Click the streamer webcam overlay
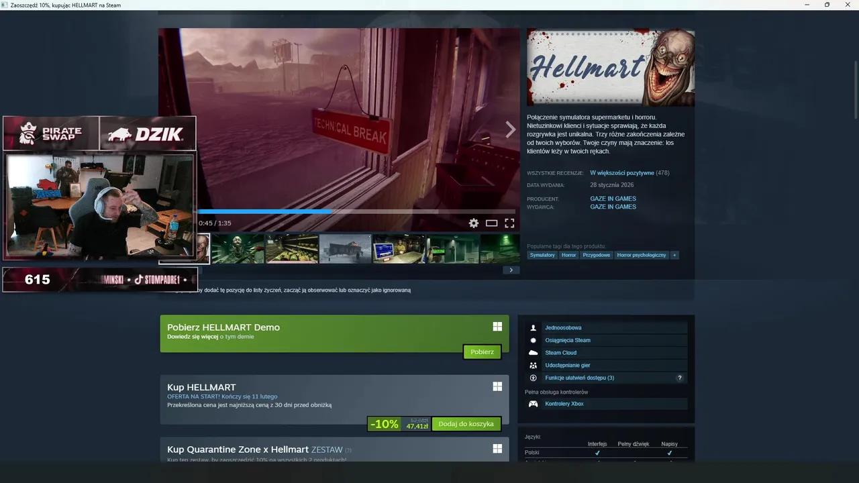 click(x=99, y=205)
